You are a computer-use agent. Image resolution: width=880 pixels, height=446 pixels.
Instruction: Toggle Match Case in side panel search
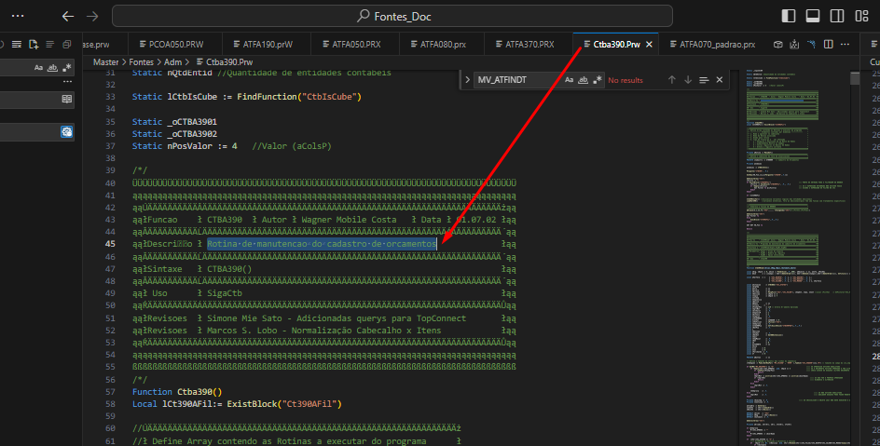tap(38, 68)
